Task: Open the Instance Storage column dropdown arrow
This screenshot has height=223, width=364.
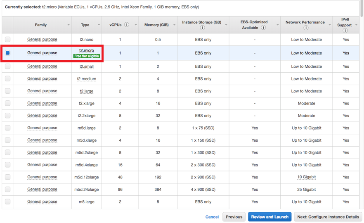Action: (227, 25)
